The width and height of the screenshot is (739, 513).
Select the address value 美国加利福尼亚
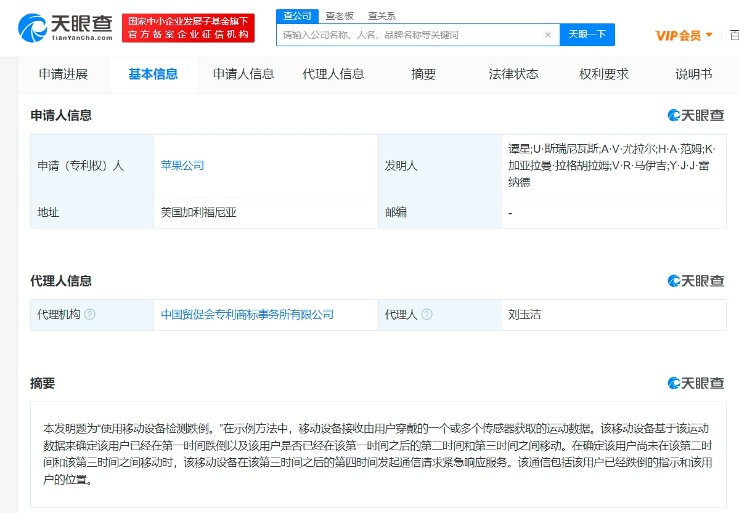(x=198, y=212)
